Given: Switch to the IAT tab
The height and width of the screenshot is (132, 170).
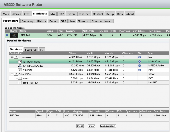Looking at the screenshot, I should (42, 49).
